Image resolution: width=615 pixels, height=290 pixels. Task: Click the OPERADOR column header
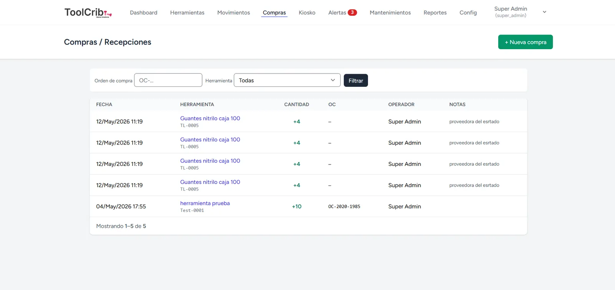coord(401,104)
